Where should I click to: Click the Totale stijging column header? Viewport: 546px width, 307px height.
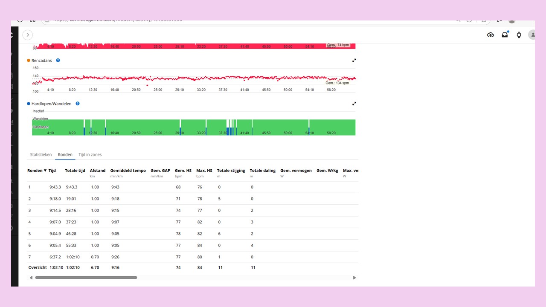tap(231, 171)
